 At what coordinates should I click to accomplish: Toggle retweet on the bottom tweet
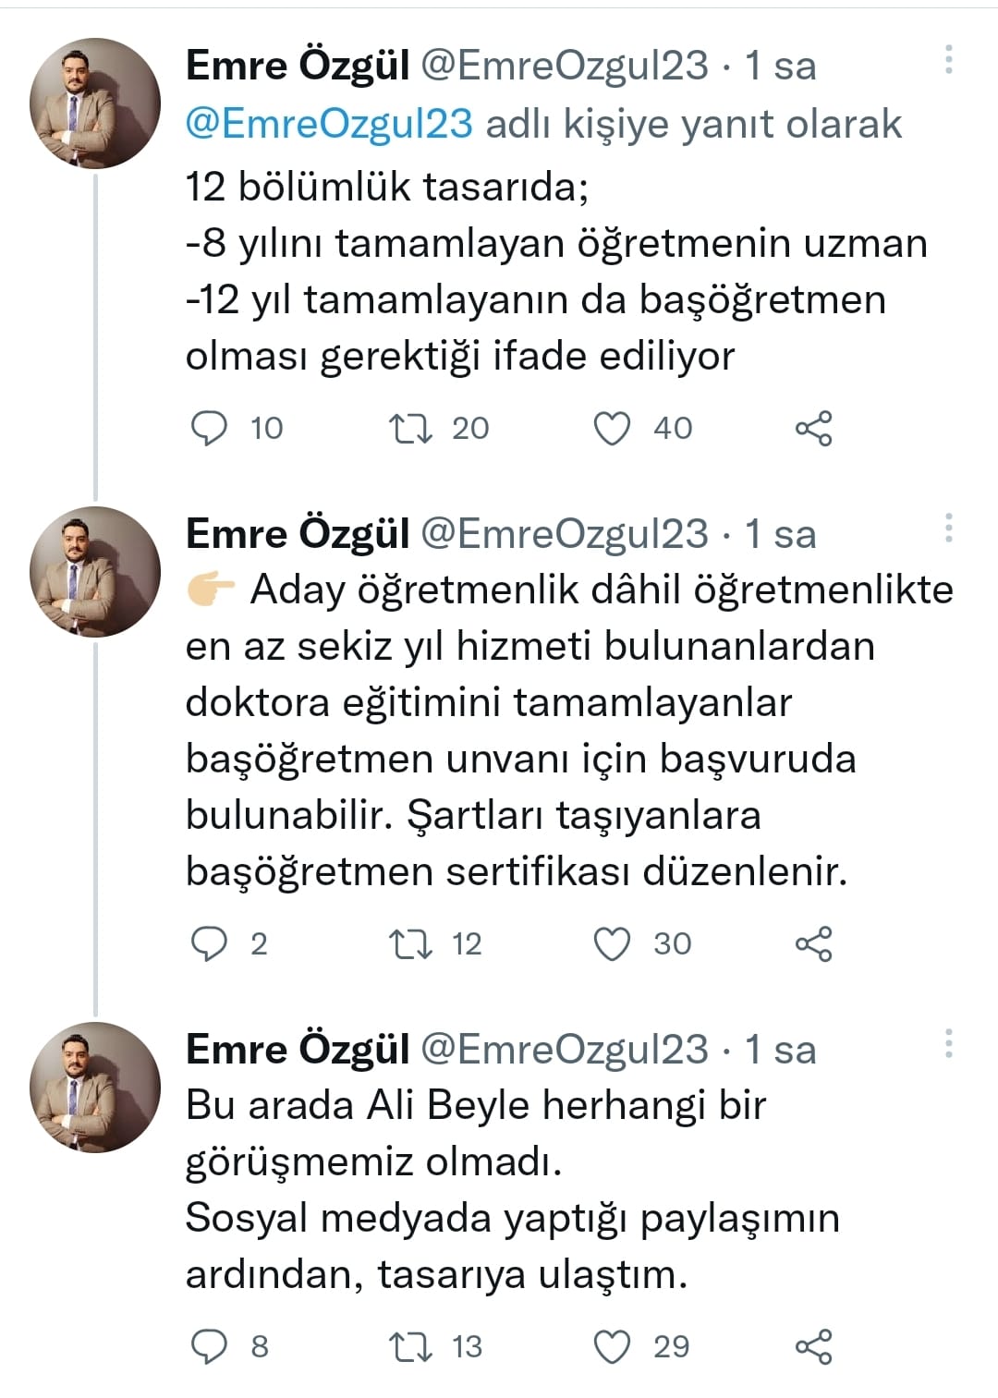click(x=413, y=1347)
